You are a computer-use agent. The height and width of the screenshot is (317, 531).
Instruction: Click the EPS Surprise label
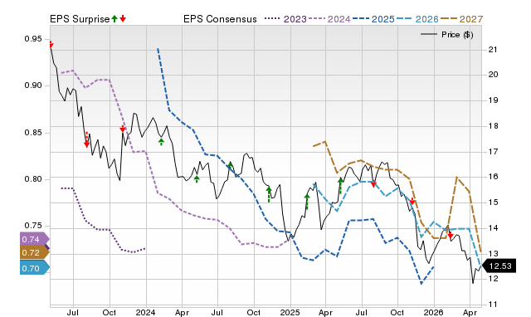point(80,19)
